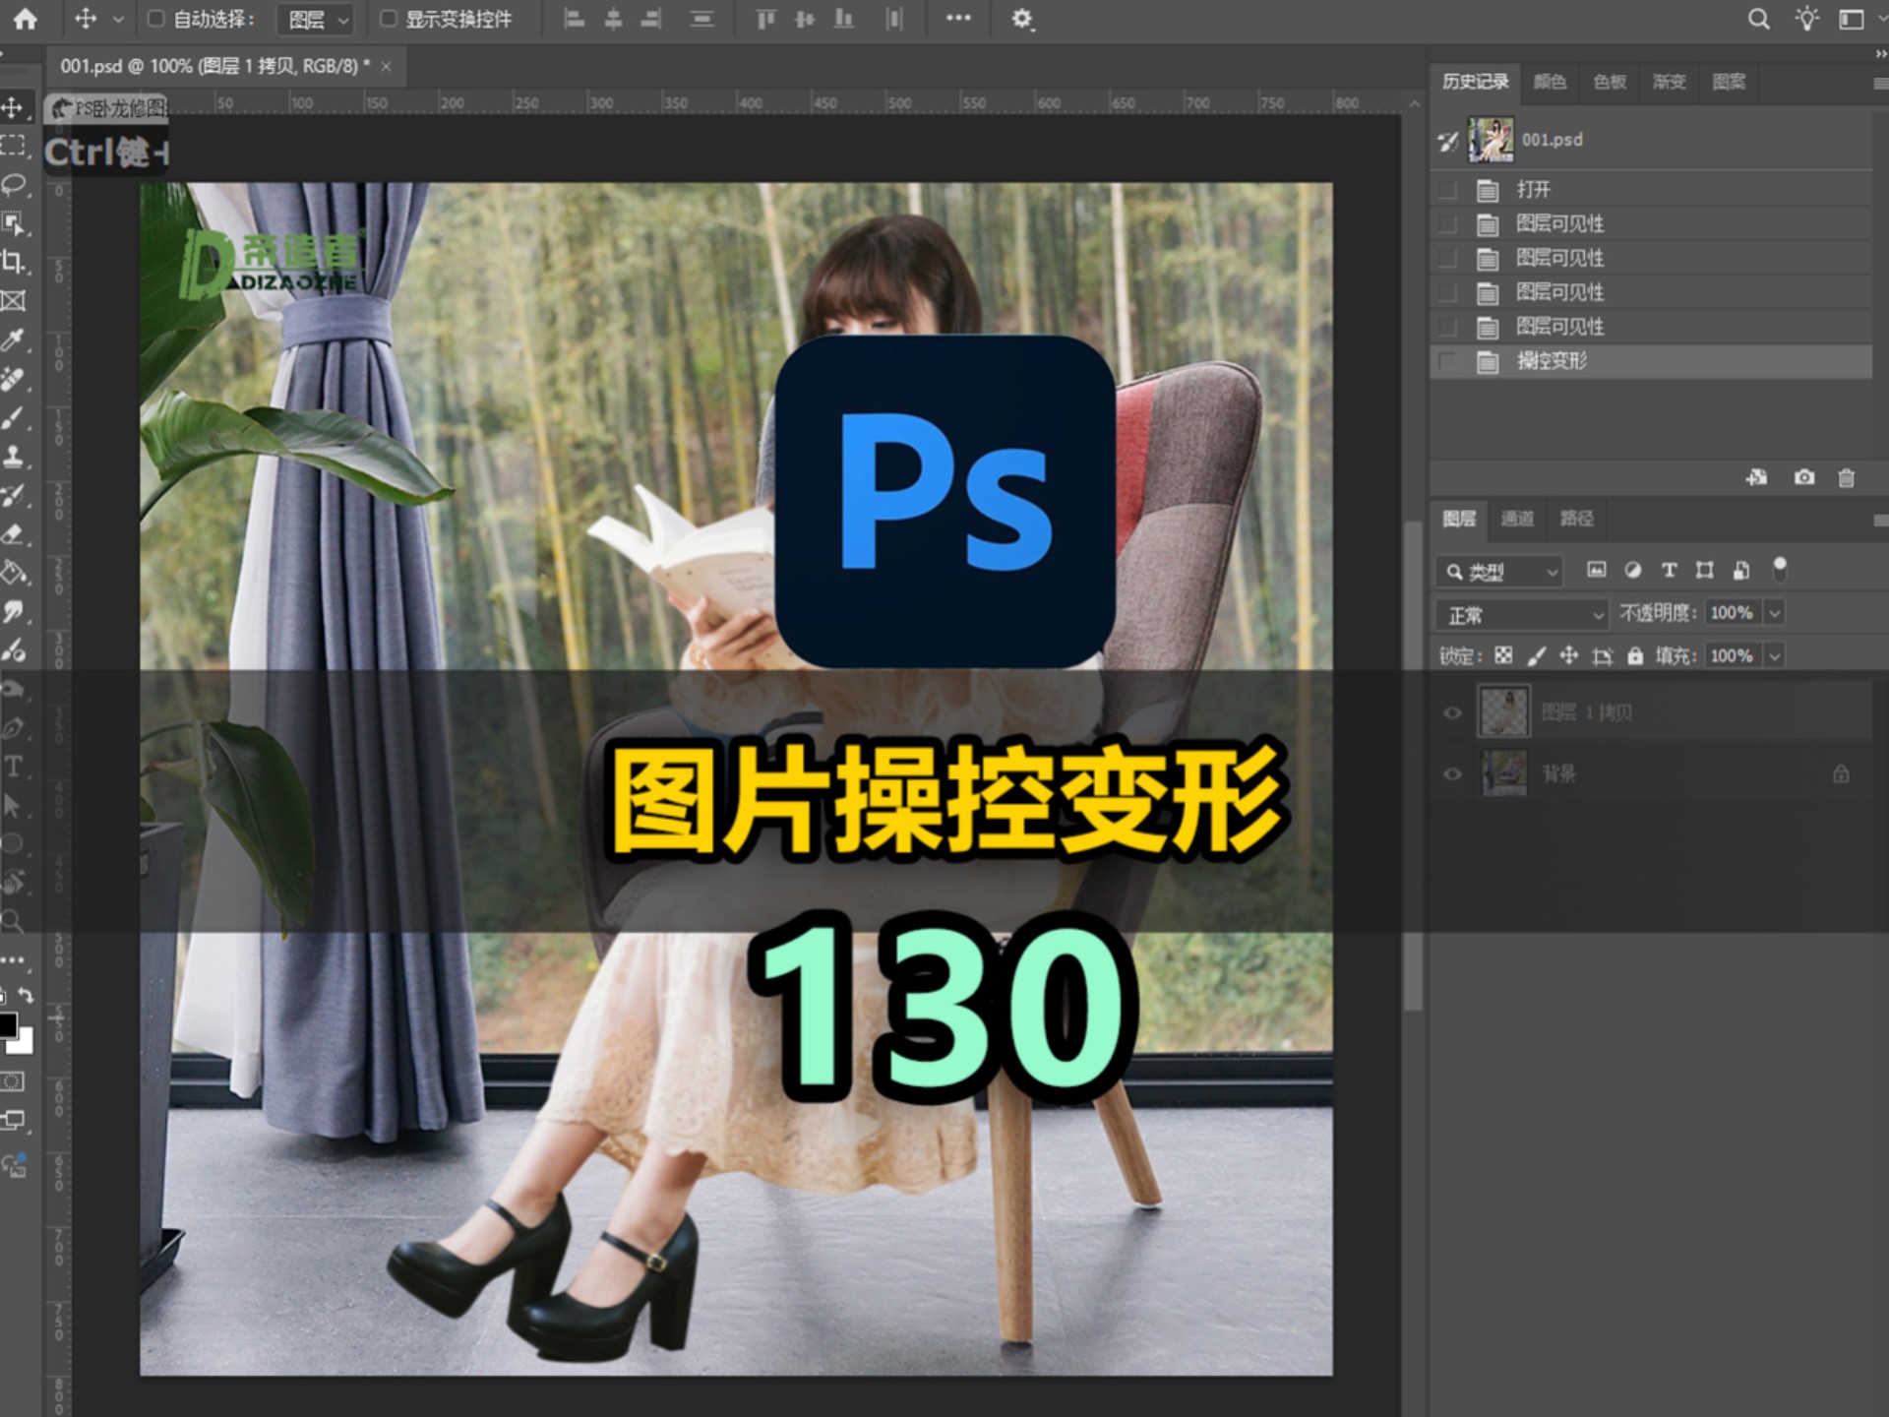Open the search icon at top right
This screenshot has width=1889, height=1417.
1758,19
